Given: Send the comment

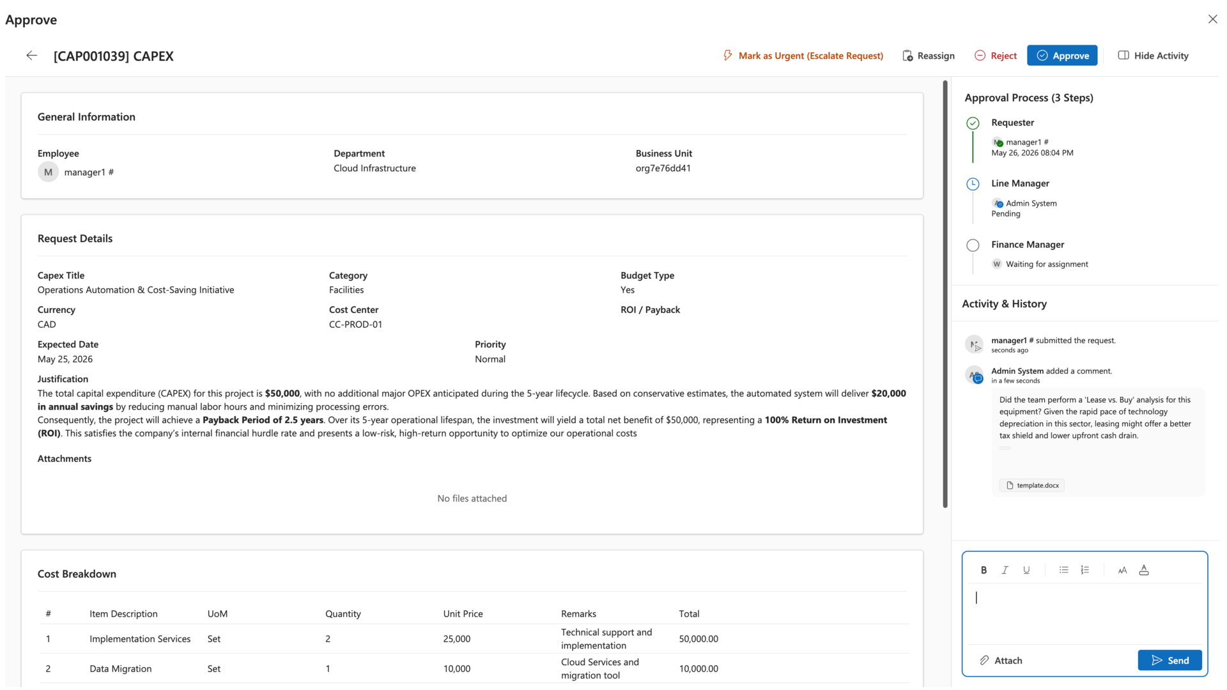Looking at the screenshot, I should (x=1169, y=661).
